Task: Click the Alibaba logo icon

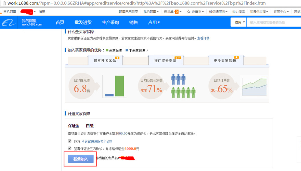Action: [x=9, y=22]
